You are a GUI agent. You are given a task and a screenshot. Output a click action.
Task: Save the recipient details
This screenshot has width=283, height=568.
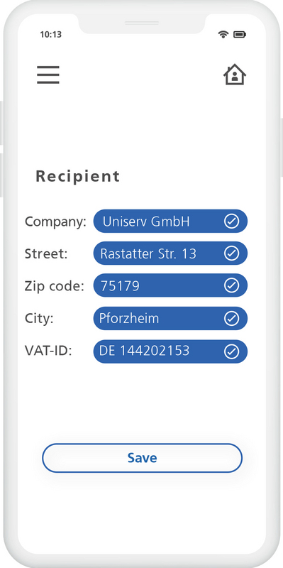142,458
